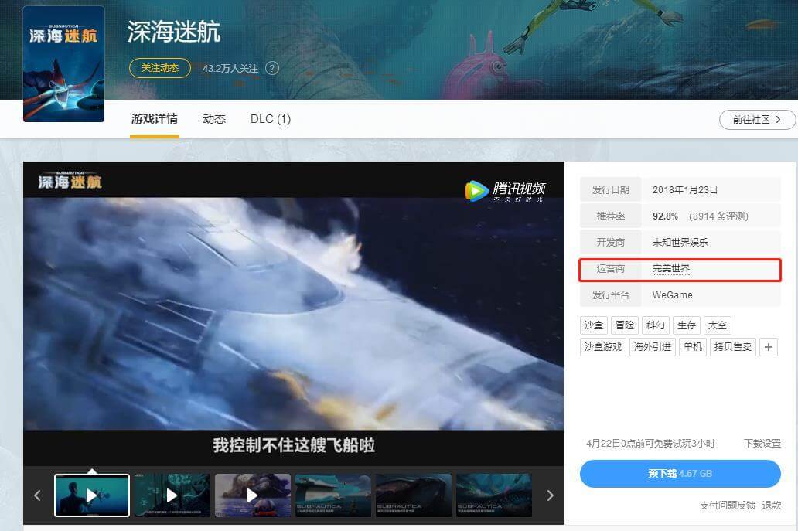Open the DLC (1) tab

click(x=271, y=119)
